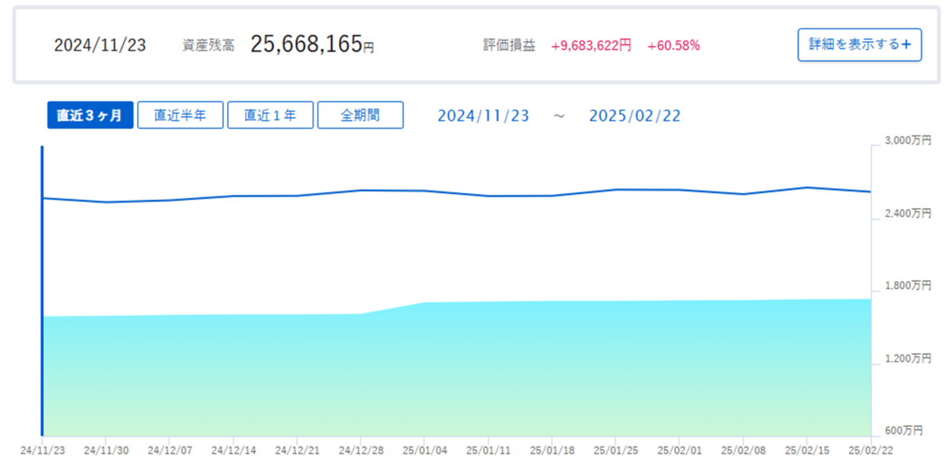Click the cyan invested-amount area above 25/01/18
Viewport: 950px width, 475px height.
tap(552, 368)
